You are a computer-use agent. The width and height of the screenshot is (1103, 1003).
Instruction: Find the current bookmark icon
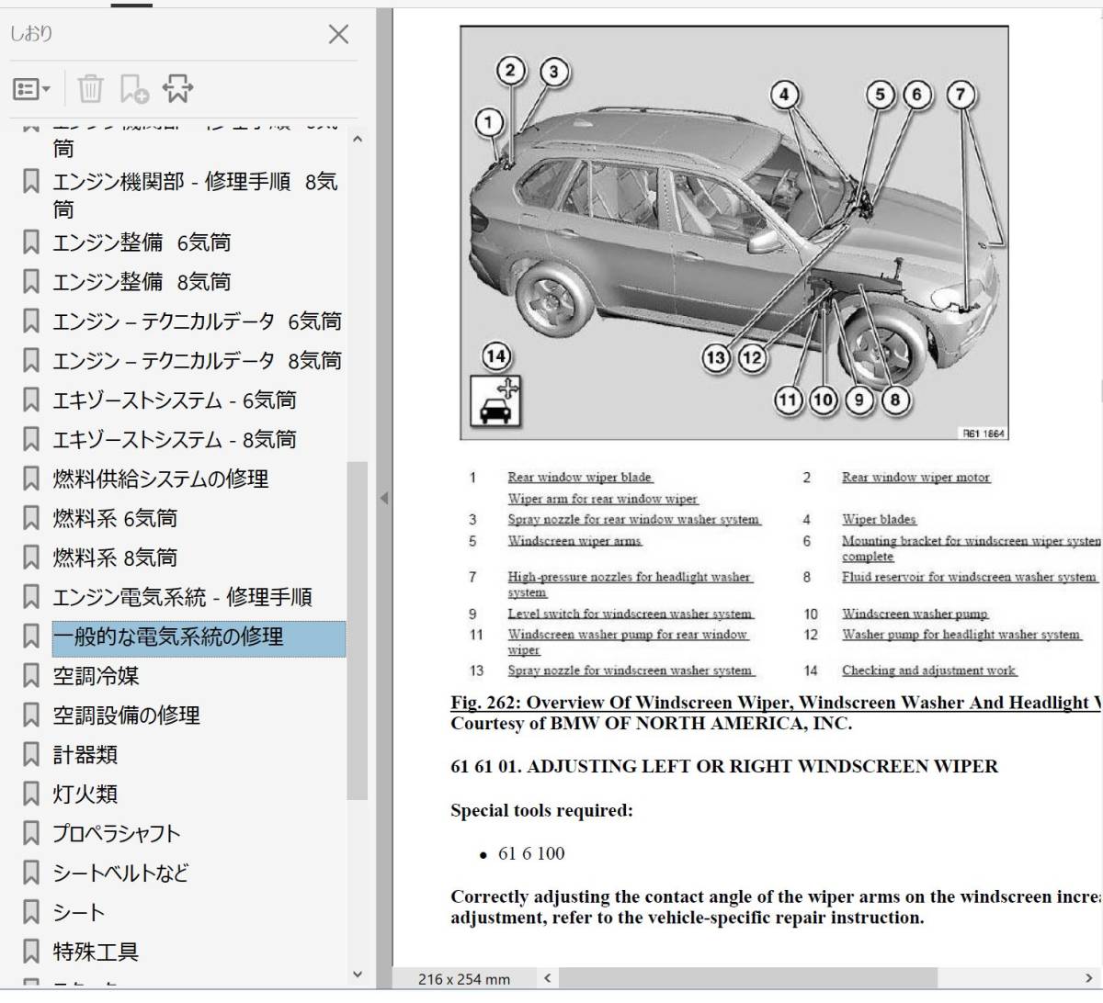(178, 89)
